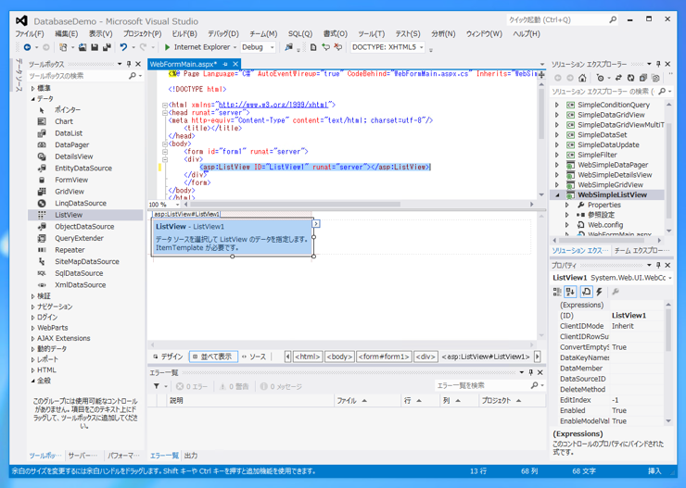The height and width of the screenshot is (488, 686).
Task: Select the FormView toolbox item
Action: pos(71,180)
